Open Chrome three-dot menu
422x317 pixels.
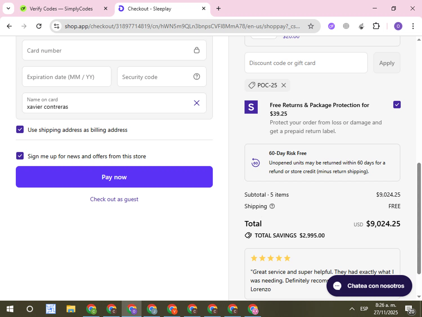tap(413, 26)
